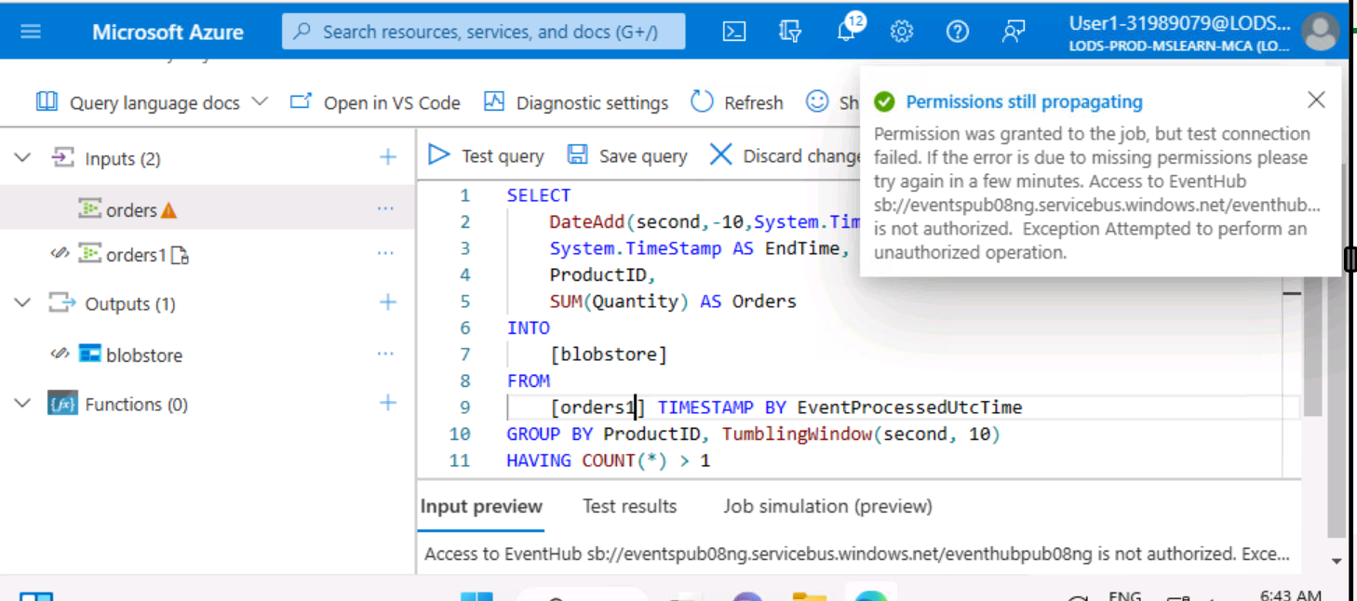Open the user account avatar menu
1357x601 pixels.
pyautogui.click(x=1321, y=32)
